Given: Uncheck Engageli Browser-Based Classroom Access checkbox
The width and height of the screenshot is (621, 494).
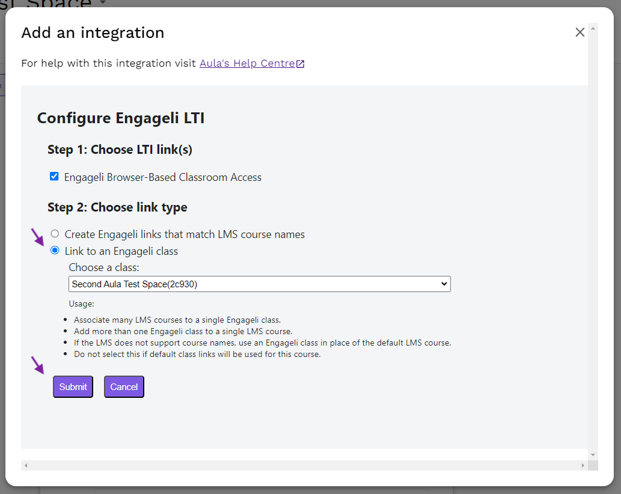Looking at the screenshot, I should pyautogui.click(x=54, y=177).
